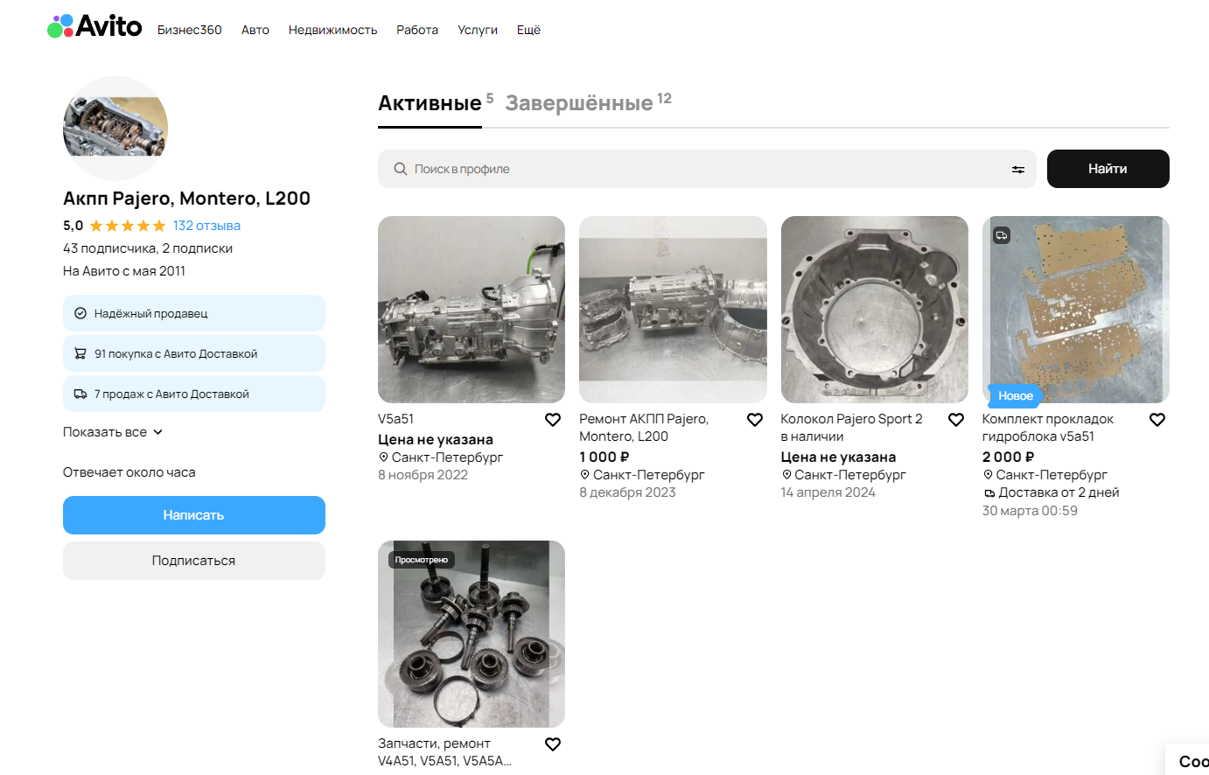
Task: Open the Ещё menu in top navigation
Action: pos(528,30)
